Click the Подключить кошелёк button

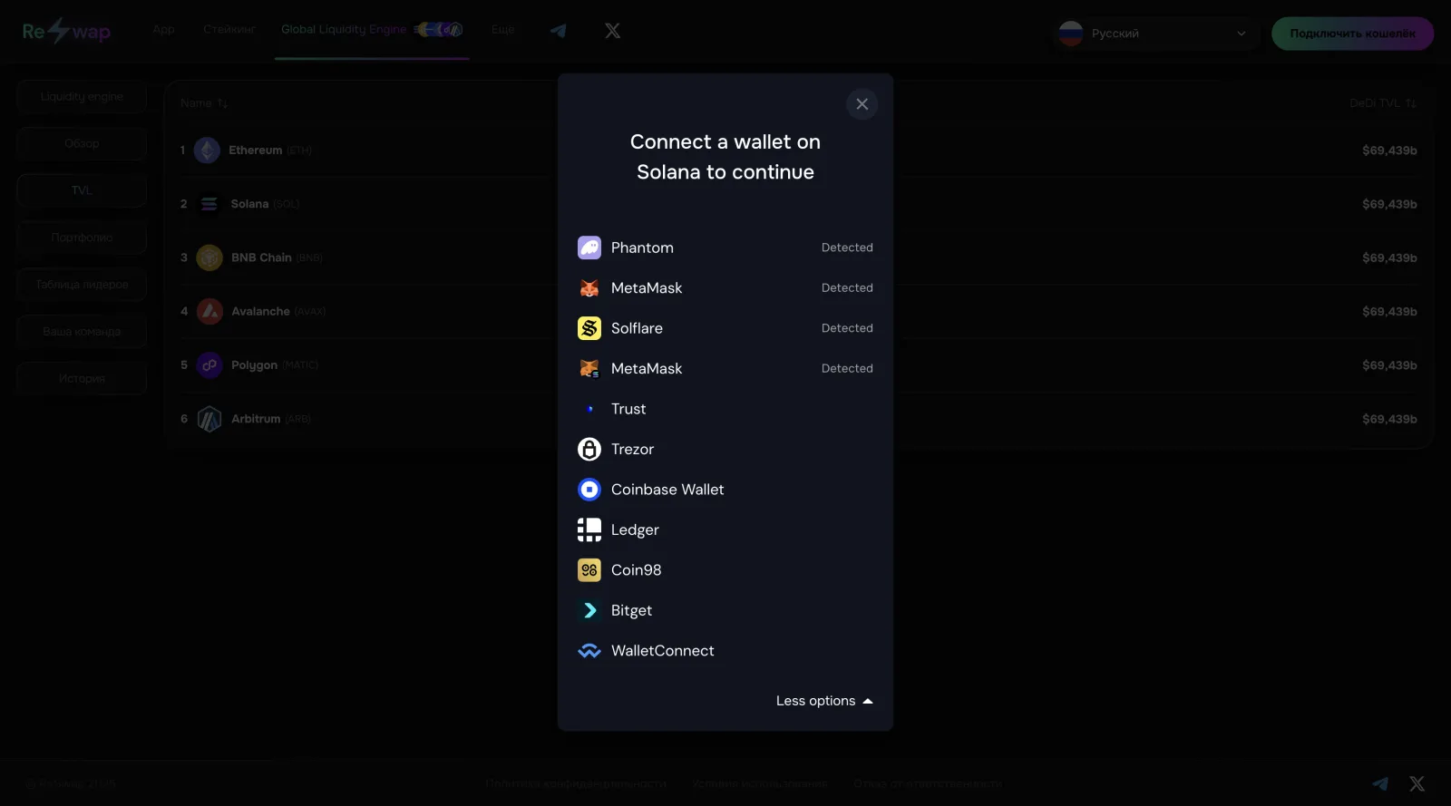coord(1352,34)
